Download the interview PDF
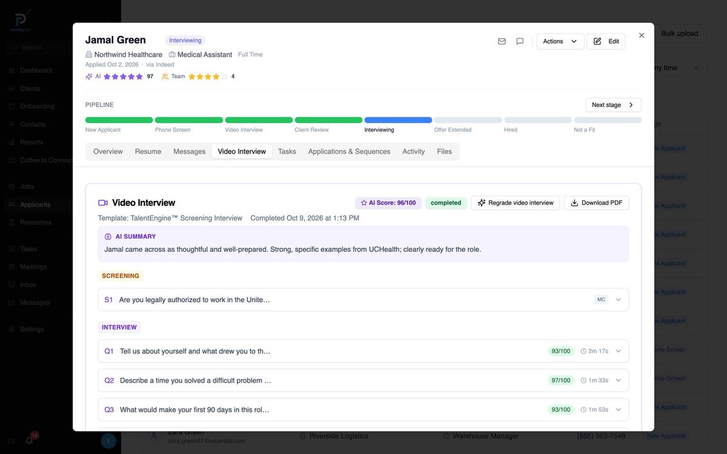The width and height of the screenshot is (727, 454). (x=596, y=203)
